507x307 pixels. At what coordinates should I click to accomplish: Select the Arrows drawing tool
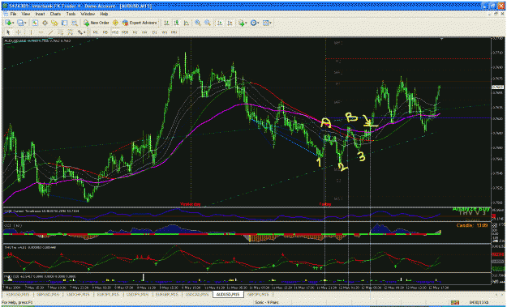[79, 32]
